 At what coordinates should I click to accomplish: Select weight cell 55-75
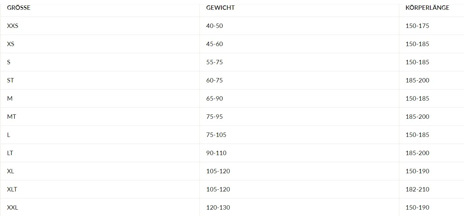[x=215, y=62]
